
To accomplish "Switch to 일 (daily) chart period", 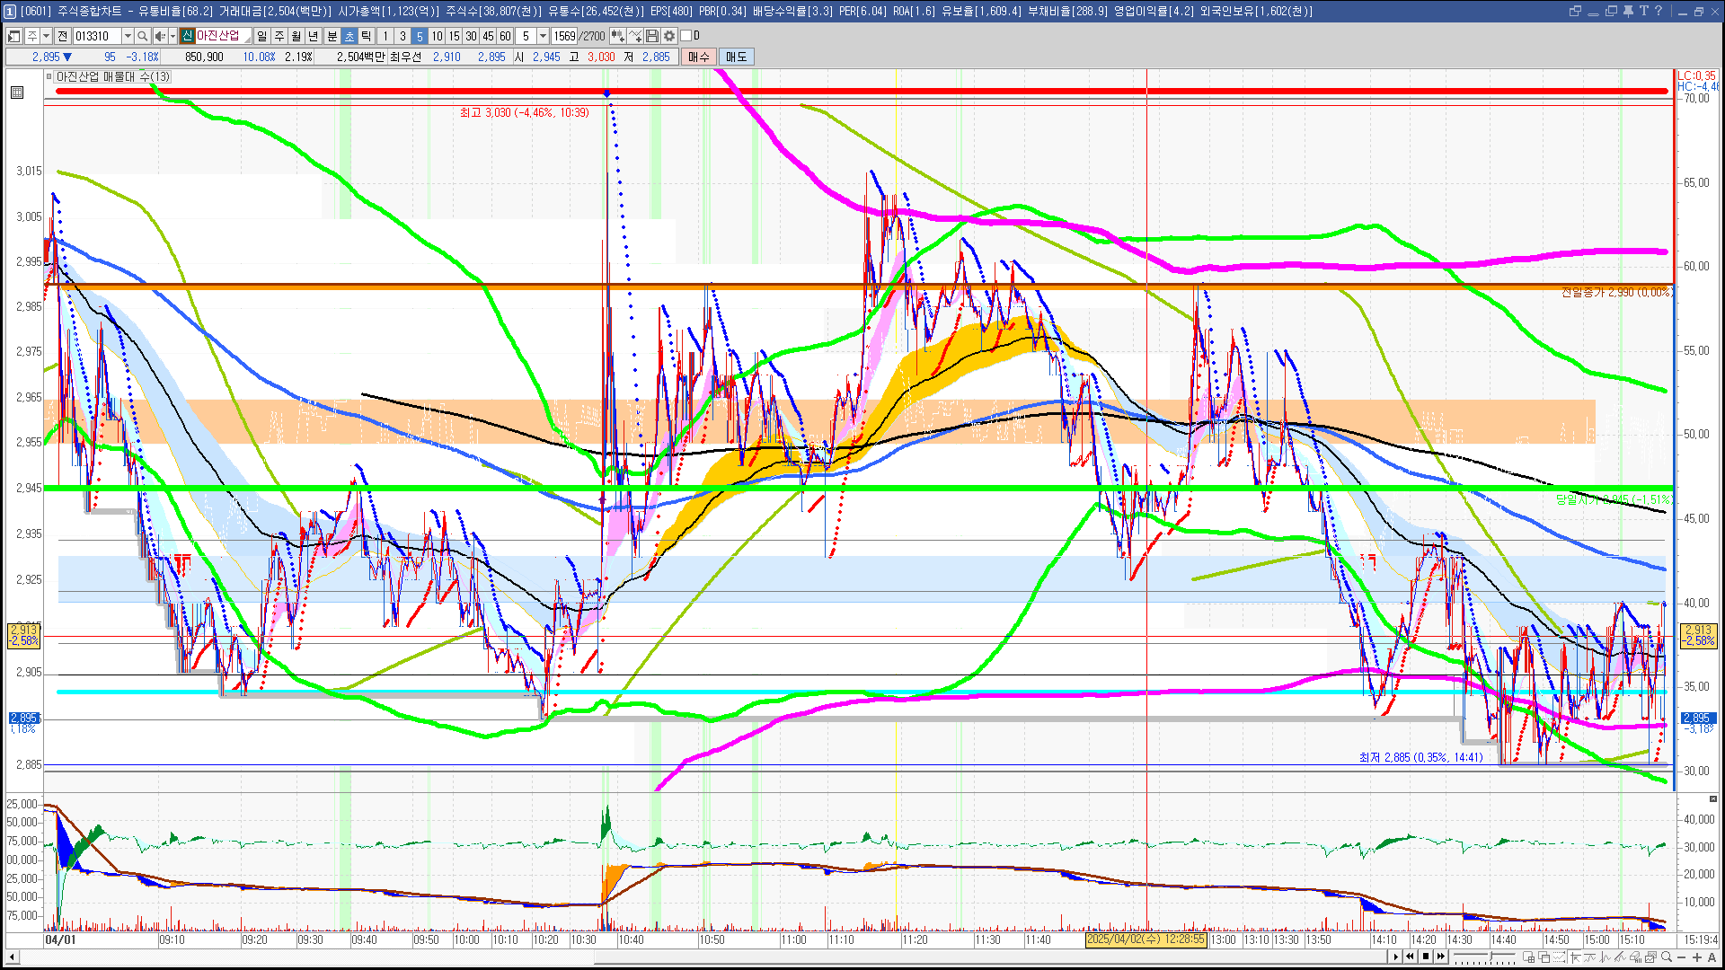I will click(261, 36).
